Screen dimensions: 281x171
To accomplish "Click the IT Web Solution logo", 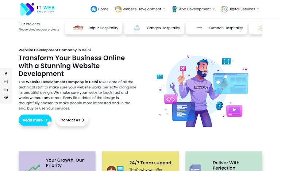I will pyautogui.click(x=38, y=9).
